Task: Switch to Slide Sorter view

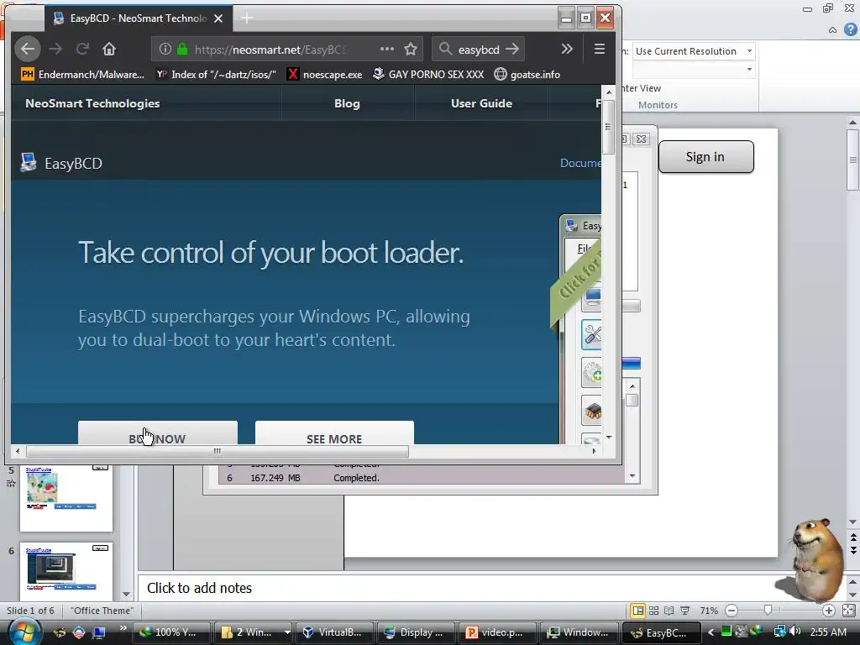Action: [653, 611]
